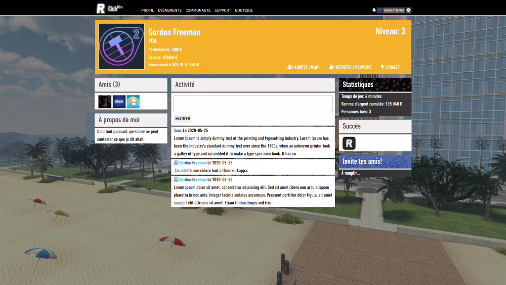506x285 pixels.
Task: Open the PROFIL menu item
Action: pos(147,10)
